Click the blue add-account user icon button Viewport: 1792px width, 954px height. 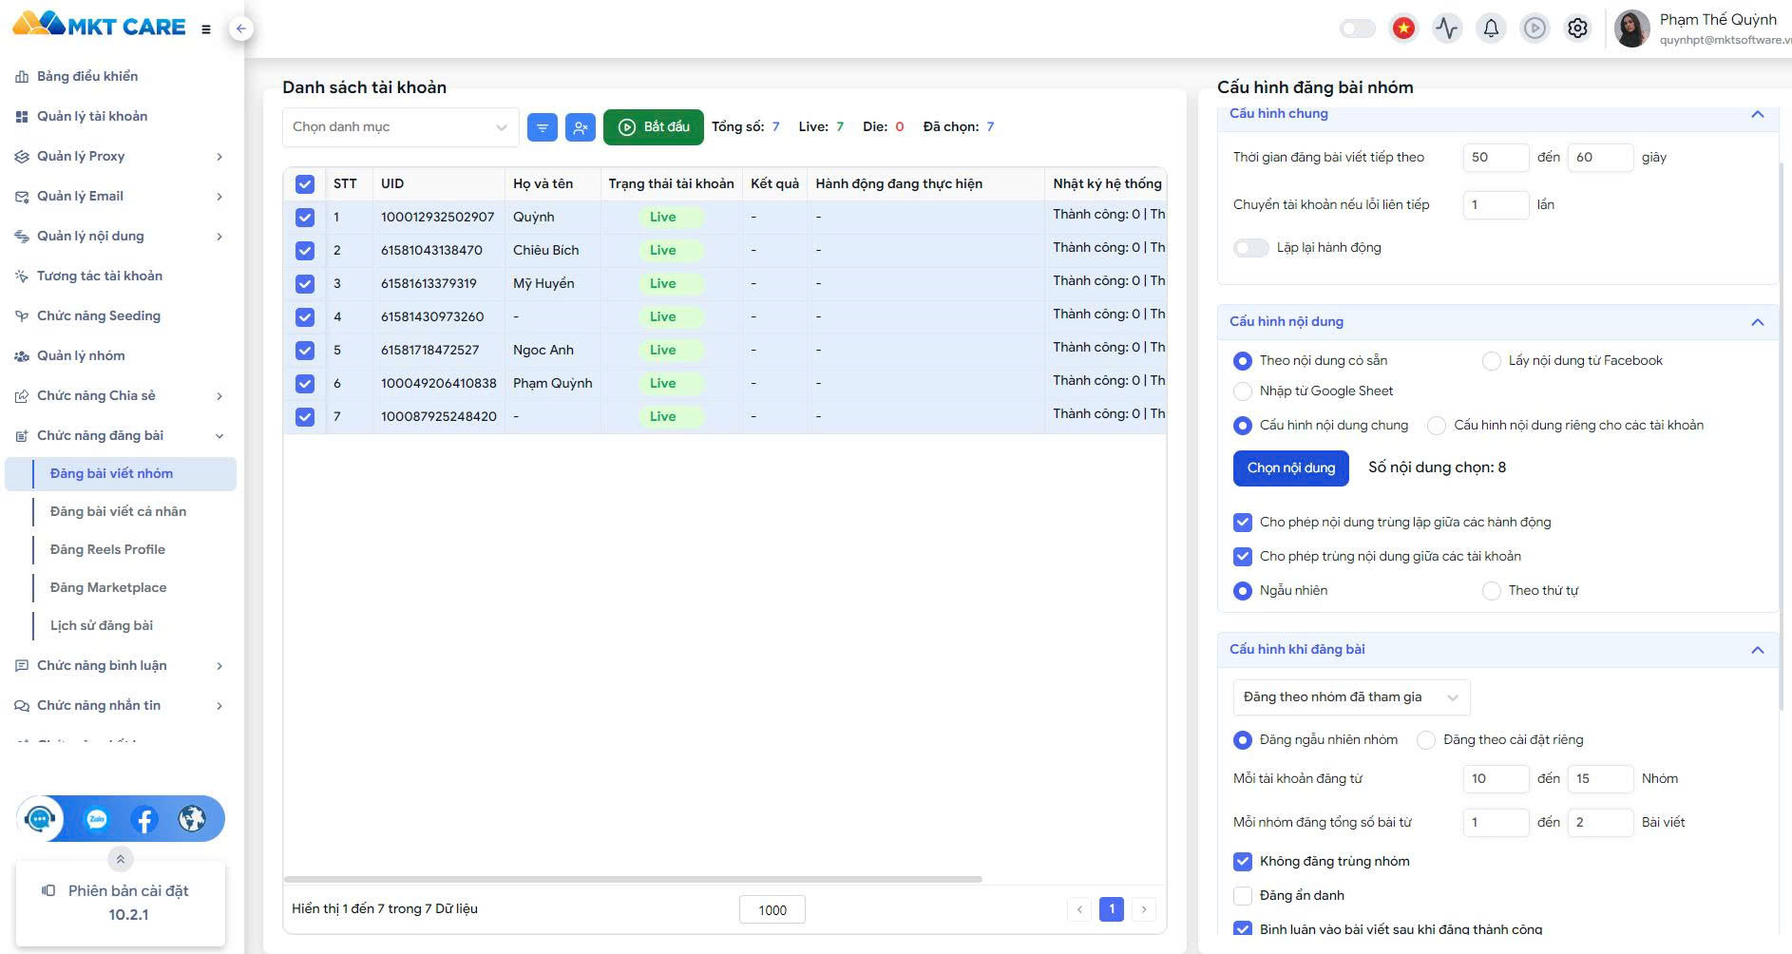[581, 127]
